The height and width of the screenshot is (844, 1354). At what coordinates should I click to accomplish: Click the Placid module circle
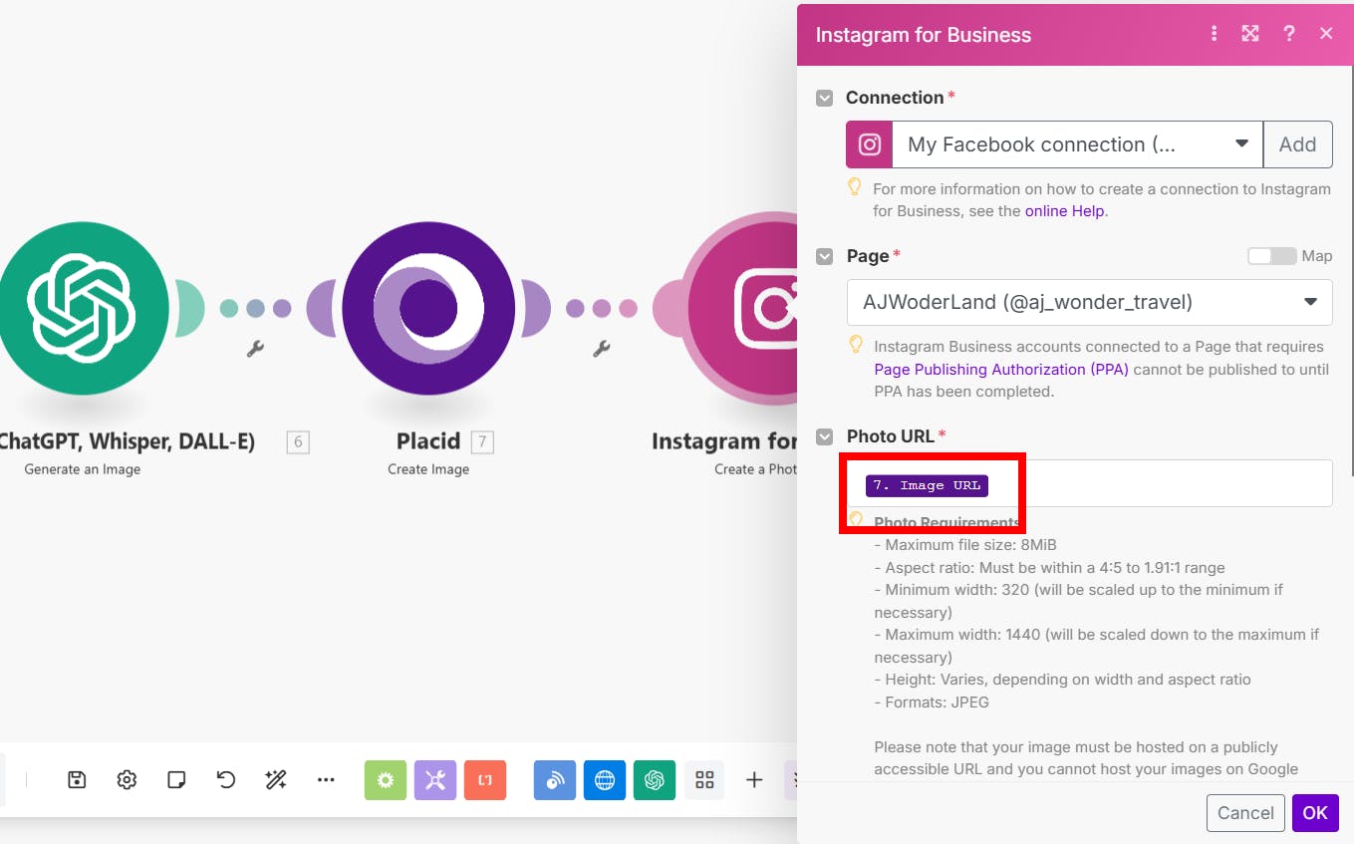[428, 309]
